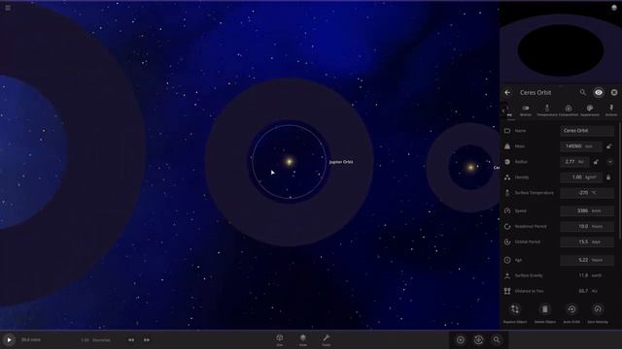Switch to the Composition tab

pyautogui.click(x=569, y=111)
